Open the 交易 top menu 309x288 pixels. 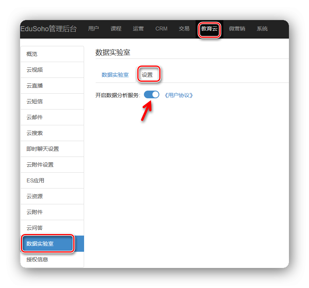coord(184,29)
